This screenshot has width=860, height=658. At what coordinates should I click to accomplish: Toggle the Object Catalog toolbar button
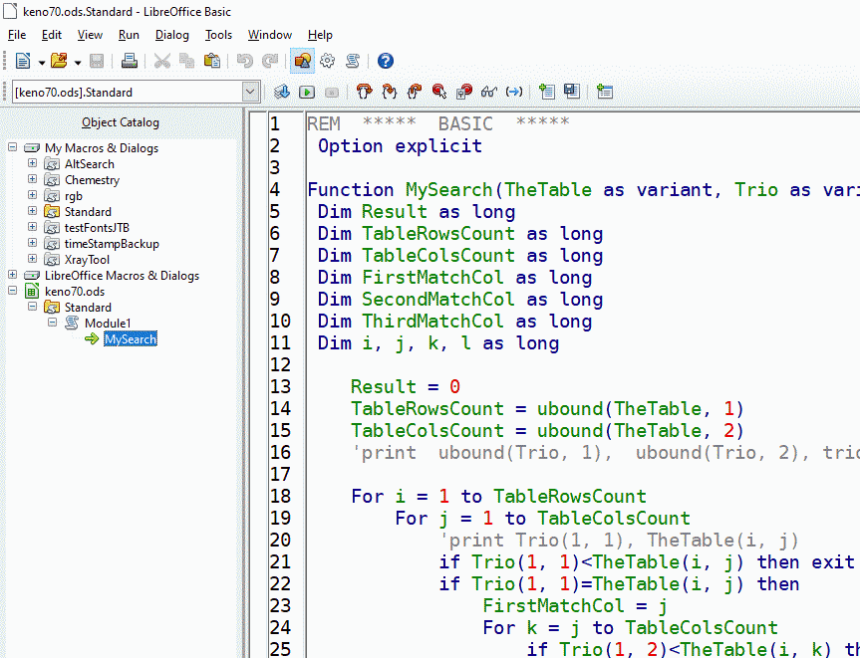tap(302, 61)
